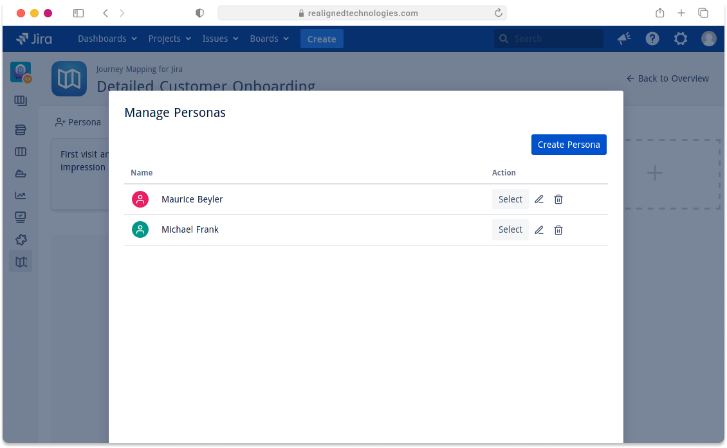Expand the Boards dropdown menu
The width and height of the screenshot is (727, 448).
[x=270, y=39]
